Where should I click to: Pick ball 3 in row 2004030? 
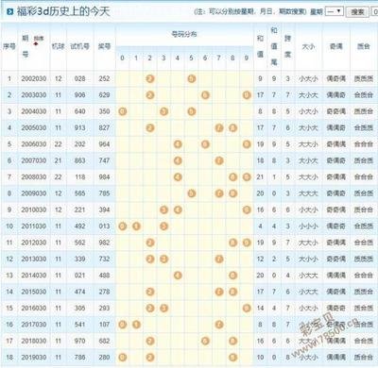pyautogui.click(x=163, y=111)
